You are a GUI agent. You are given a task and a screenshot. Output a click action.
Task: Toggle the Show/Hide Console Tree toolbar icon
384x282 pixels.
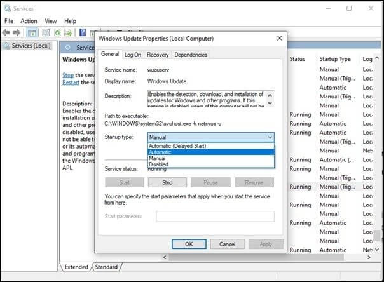(32, 32)
